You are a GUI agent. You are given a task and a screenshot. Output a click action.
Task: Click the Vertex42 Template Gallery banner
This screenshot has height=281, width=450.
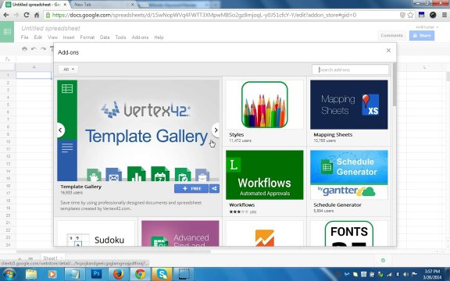[x=138, y=130]
